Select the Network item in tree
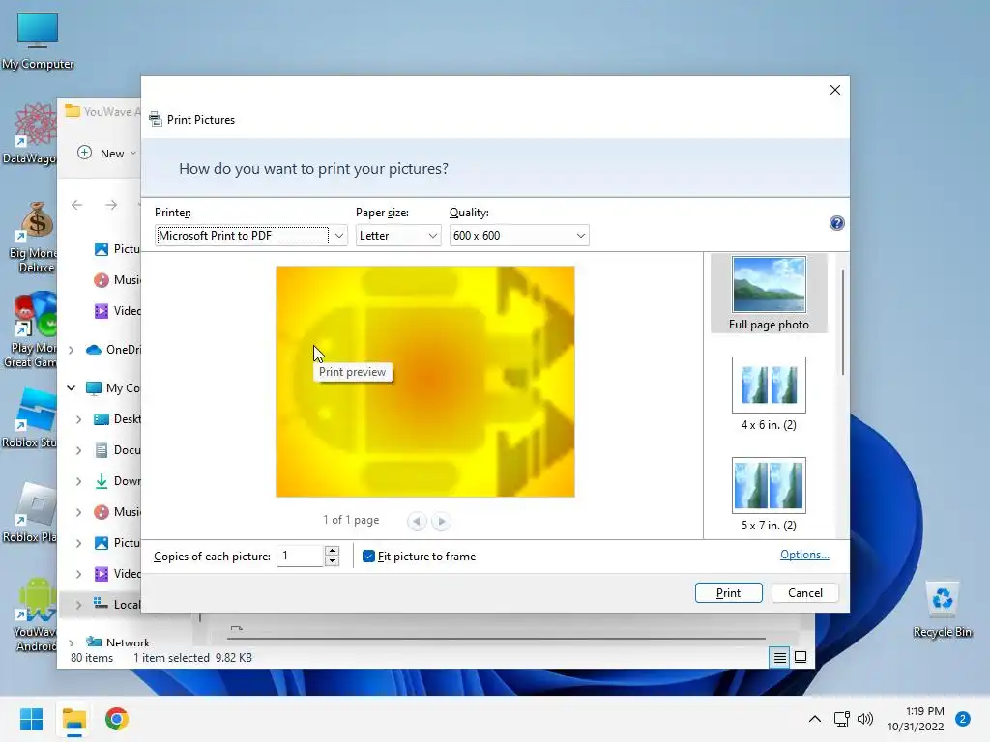The width and height of the screenshot is (990, 742). pos(118,642)
